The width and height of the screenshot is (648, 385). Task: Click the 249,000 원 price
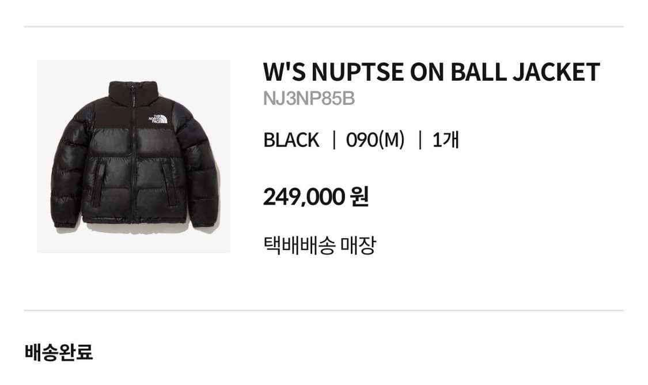(316, 197)
